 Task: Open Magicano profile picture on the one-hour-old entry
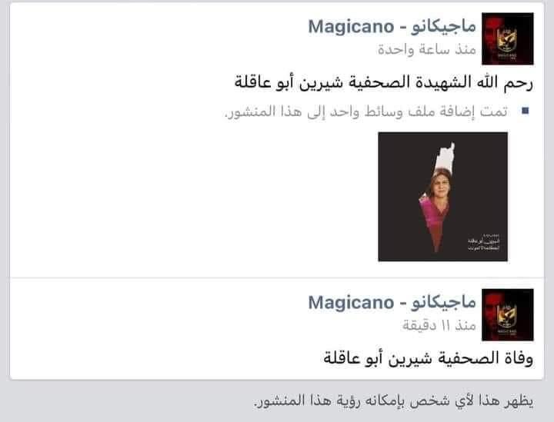tap(507, 38)
